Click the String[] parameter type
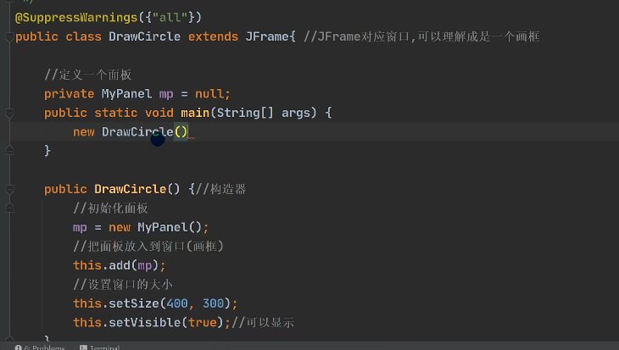Screen dimensions: 619x350 coord(245,113)
